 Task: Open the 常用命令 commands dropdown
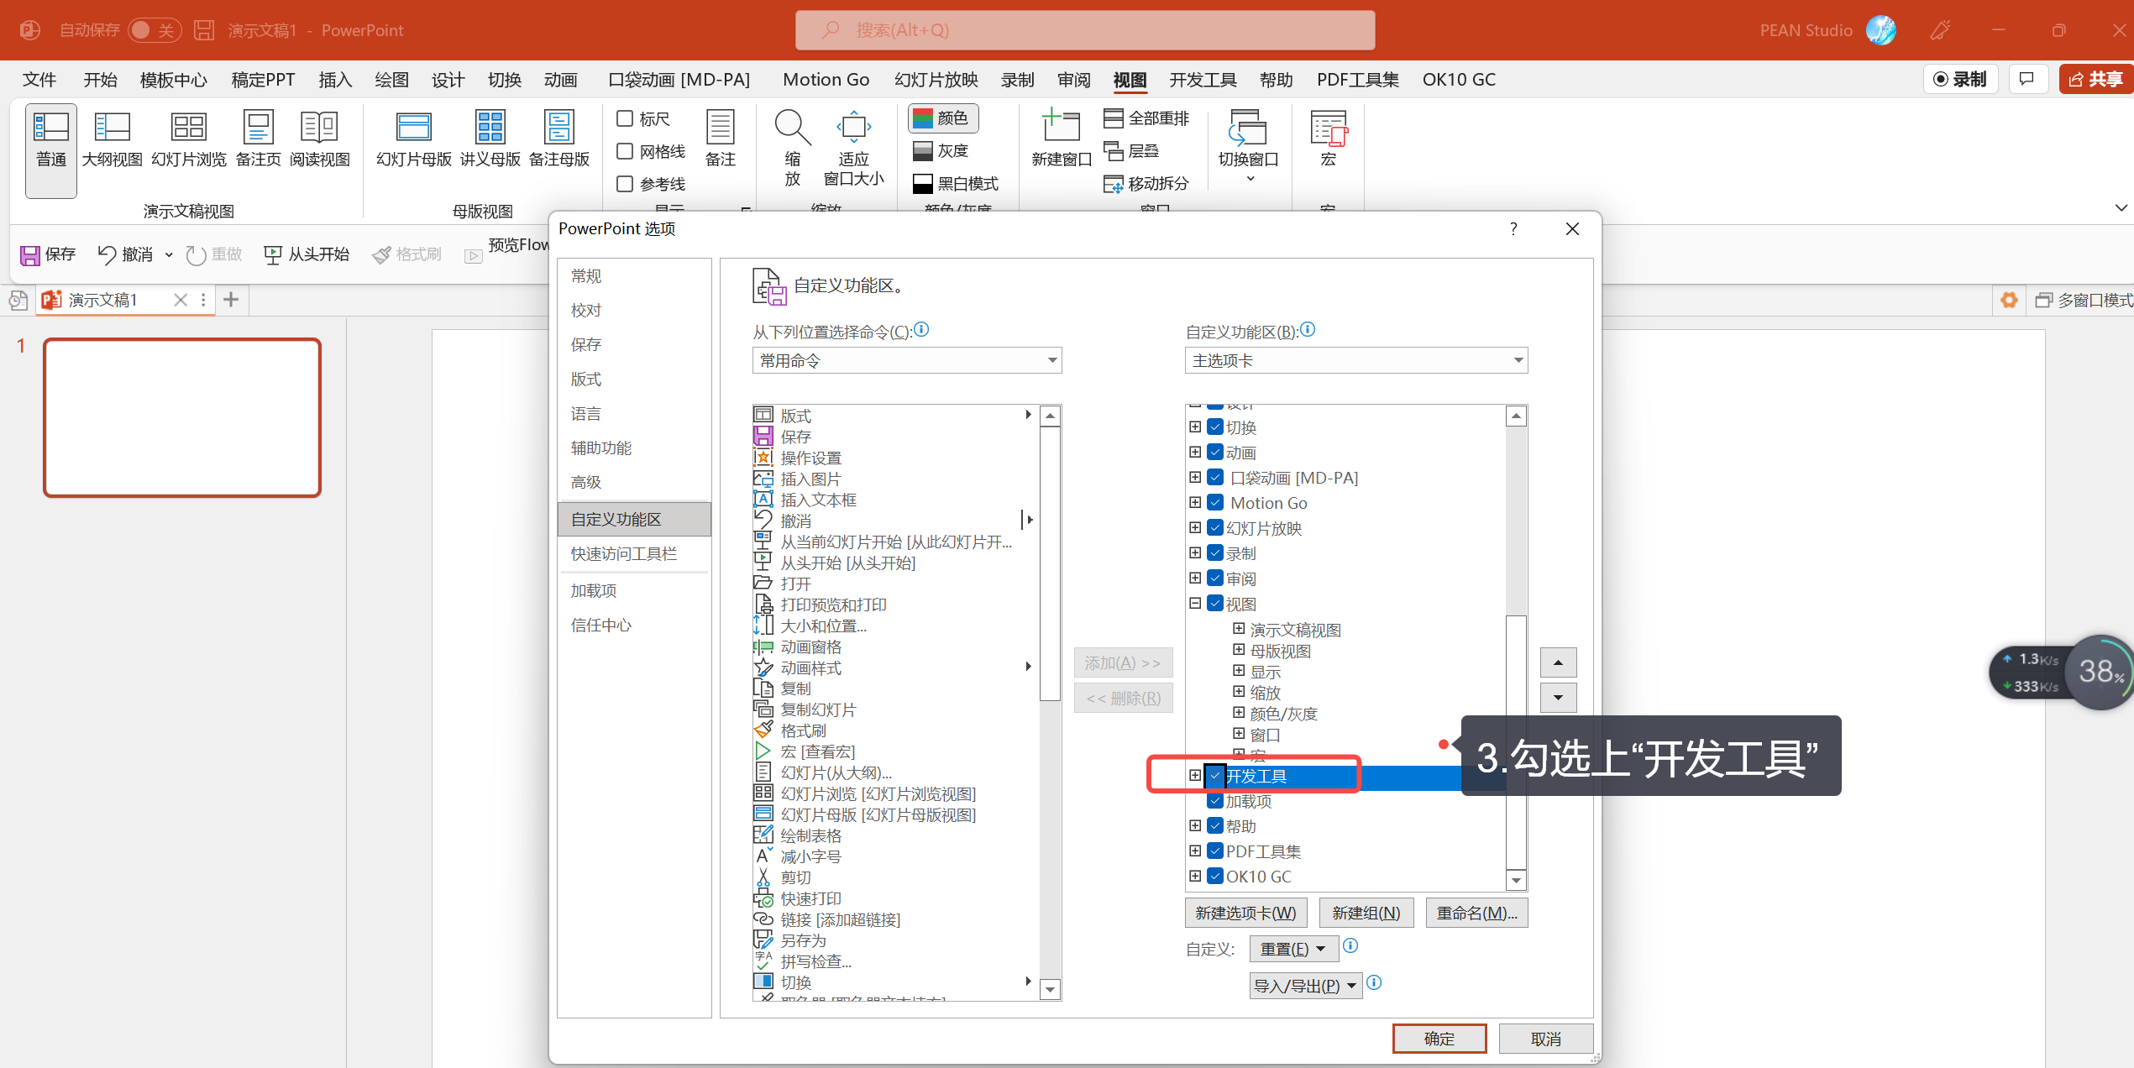point(906,361)
